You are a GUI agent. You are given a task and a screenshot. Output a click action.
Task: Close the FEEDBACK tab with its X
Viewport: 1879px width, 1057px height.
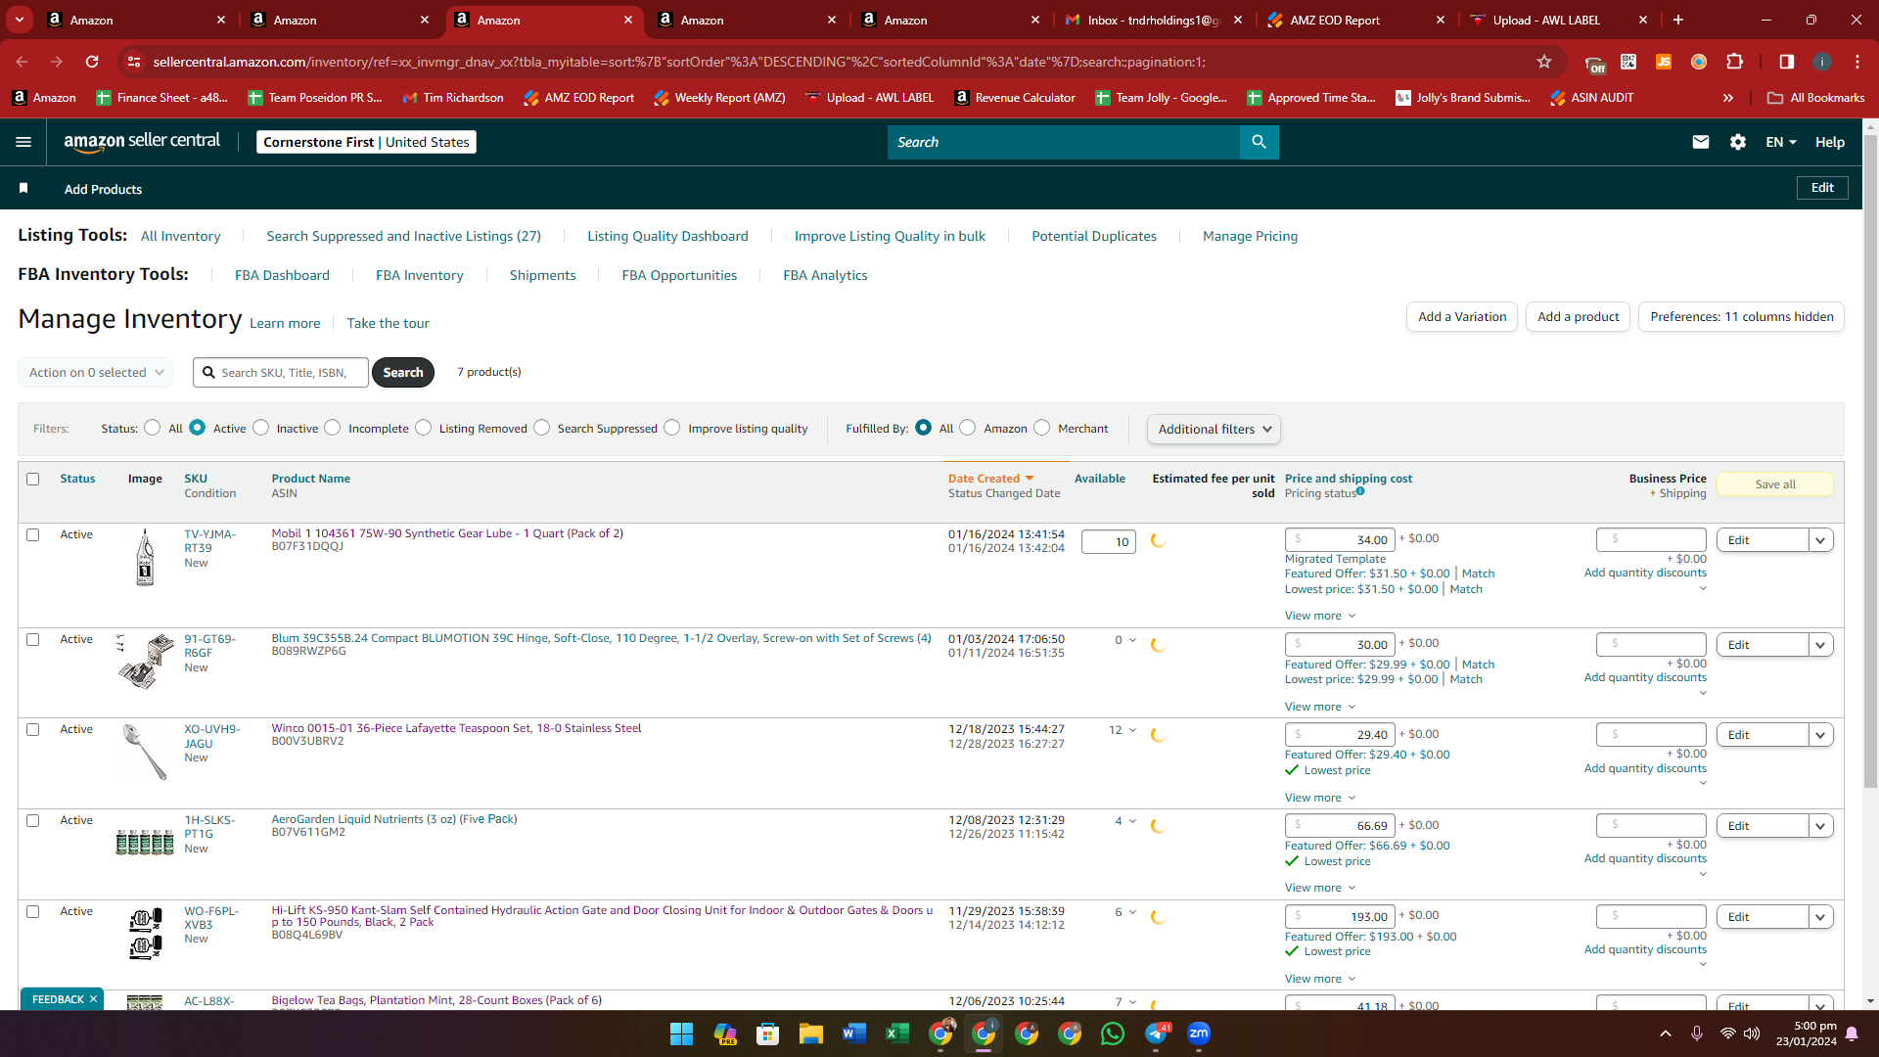coord(93,999)
